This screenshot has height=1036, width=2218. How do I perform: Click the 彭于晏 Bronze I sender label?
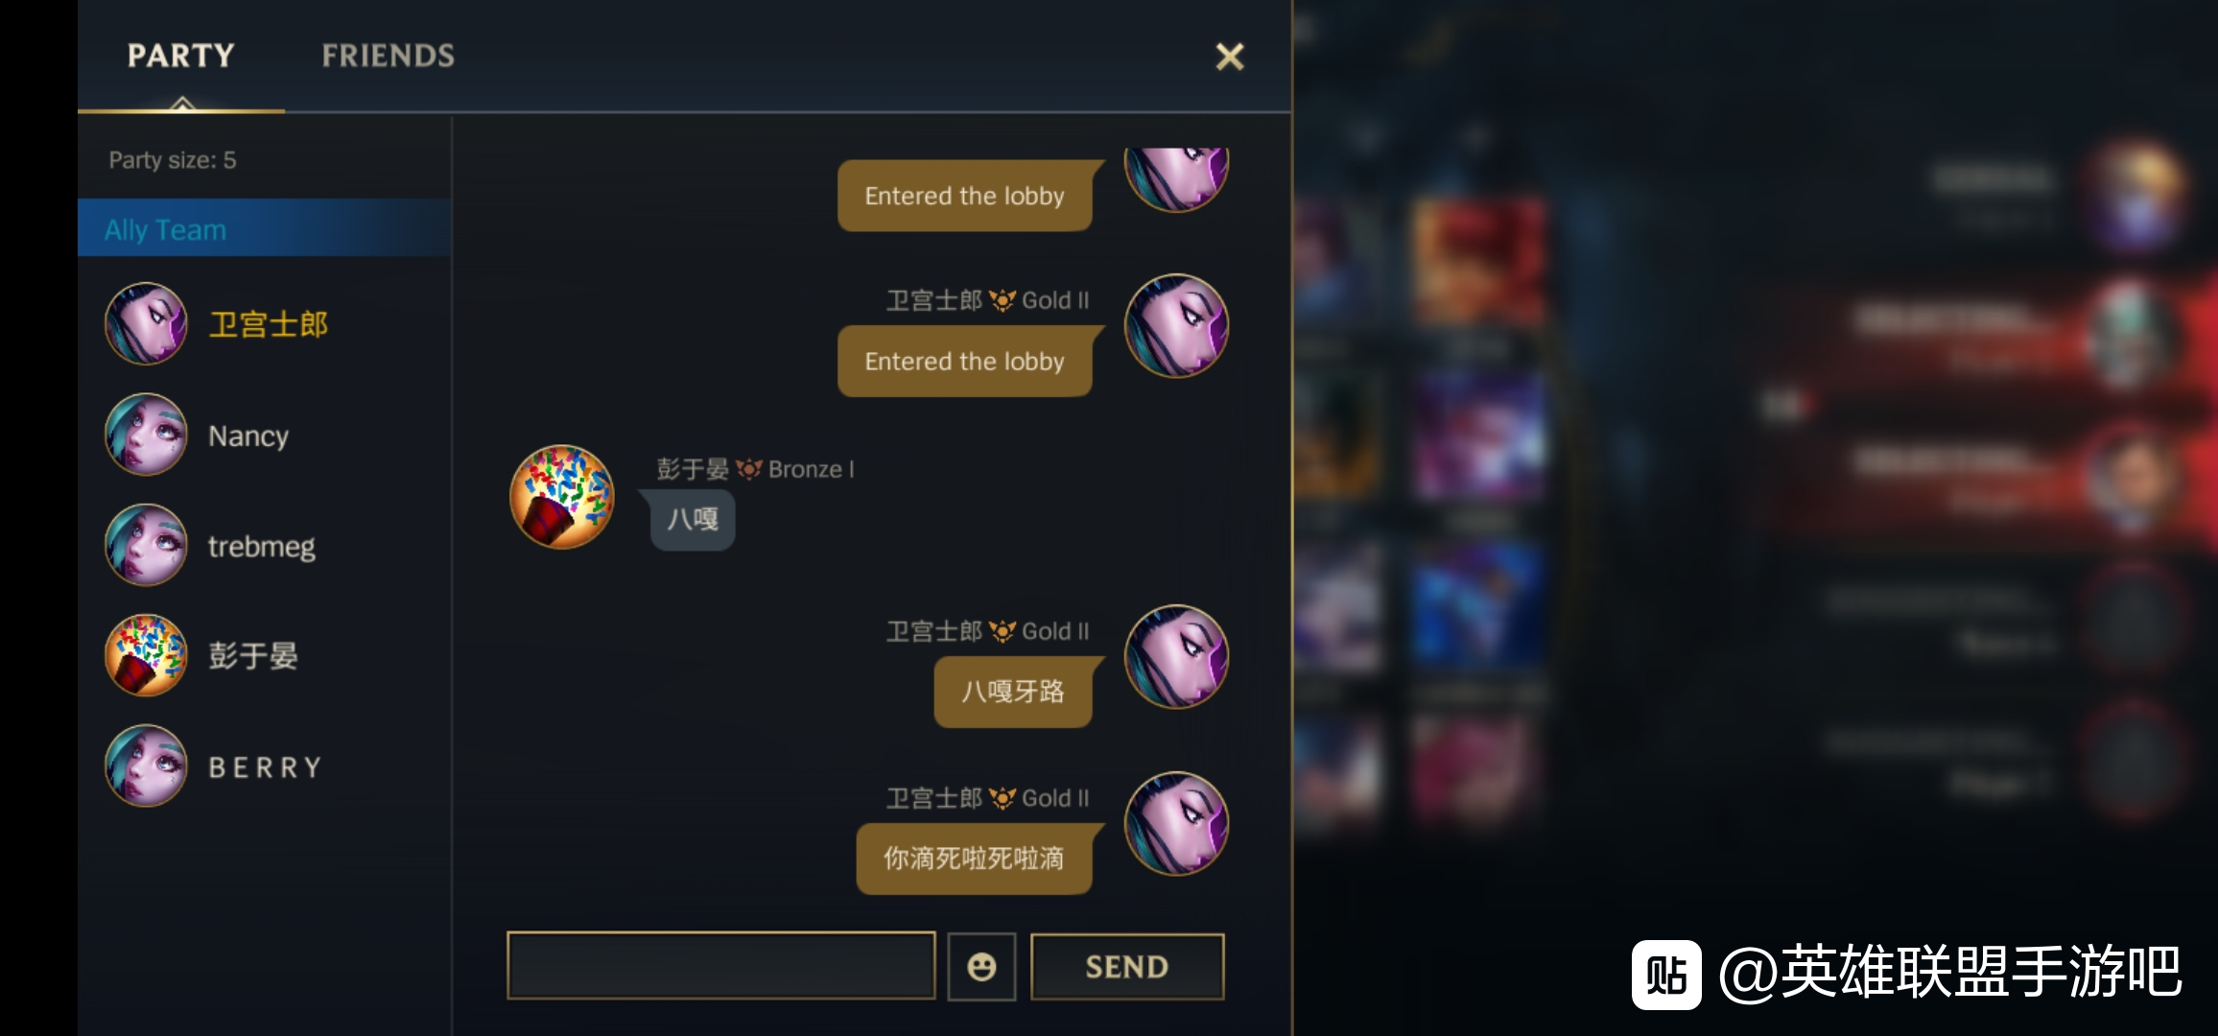coord(755,469)
